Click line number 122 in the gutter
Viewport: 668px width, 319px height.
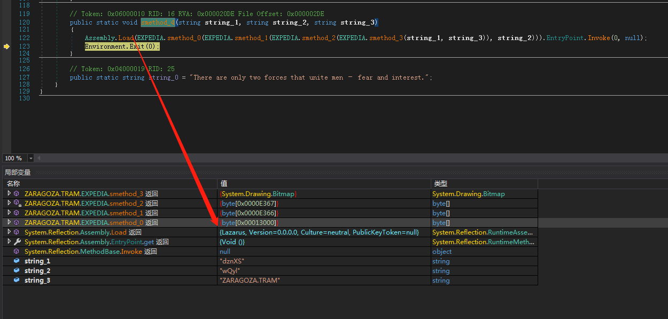24,38
